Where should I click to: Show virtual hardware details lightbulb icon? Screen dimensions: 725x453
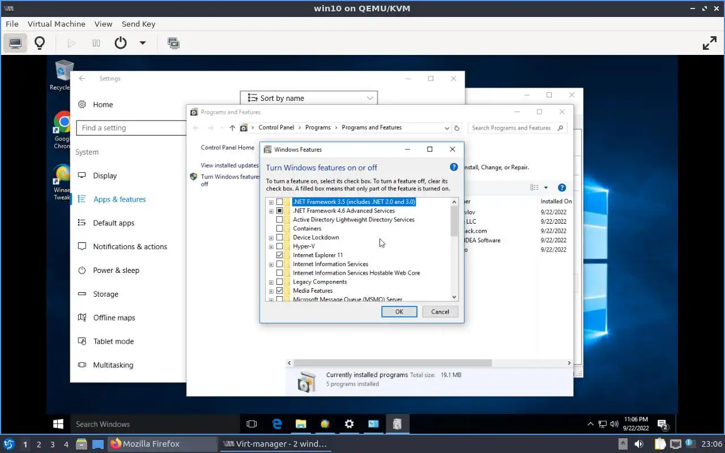pos(40,43)
